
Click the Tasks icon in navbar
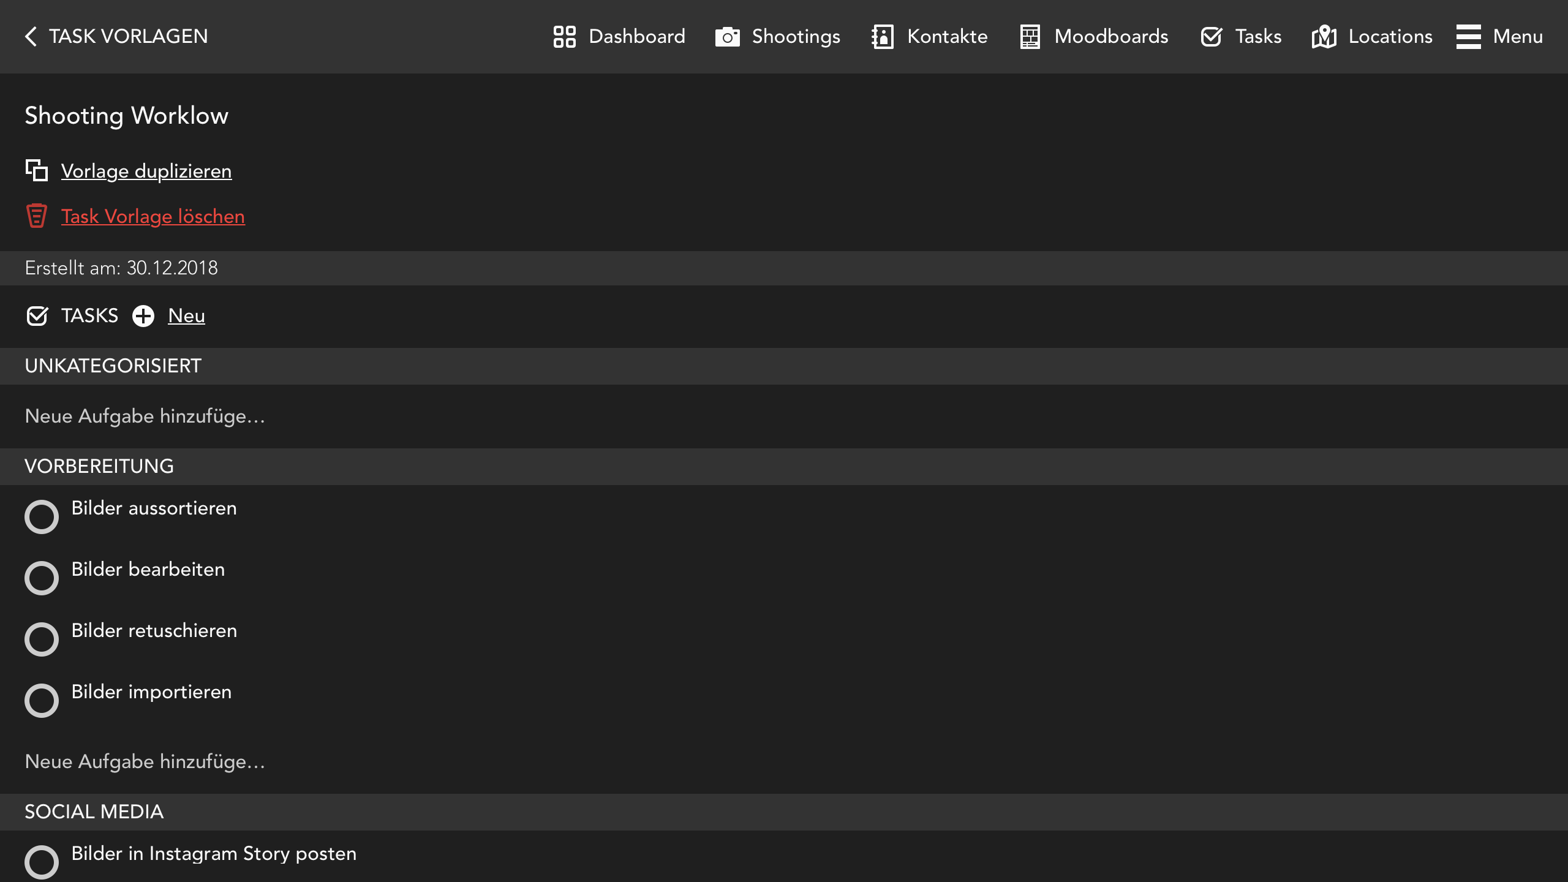click(x=1212, y=36)
